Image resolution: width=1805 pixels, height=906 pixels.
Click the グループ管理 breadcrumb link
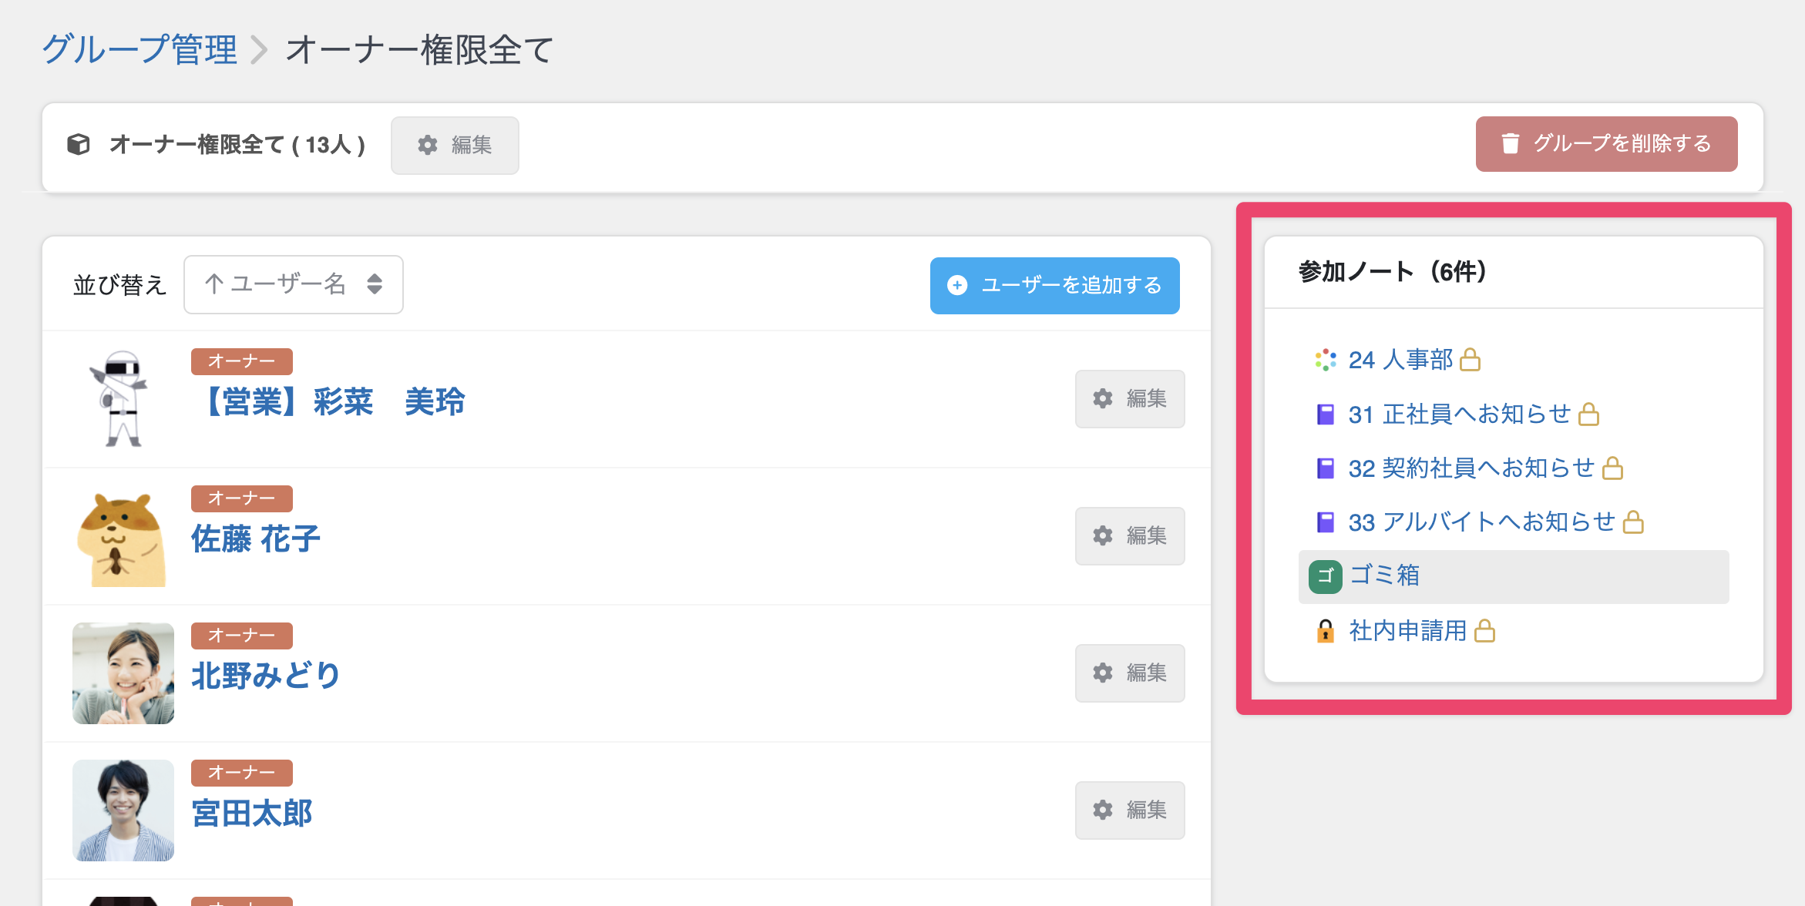click(x=139, y=49)
